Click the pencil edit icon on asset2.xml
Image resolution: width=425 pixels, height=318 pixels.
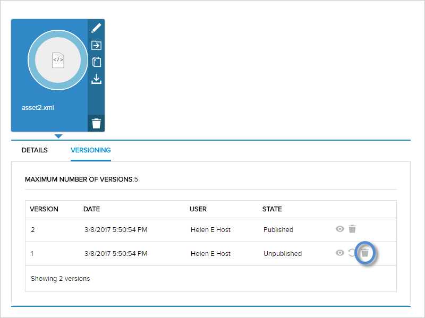point(96,28)
